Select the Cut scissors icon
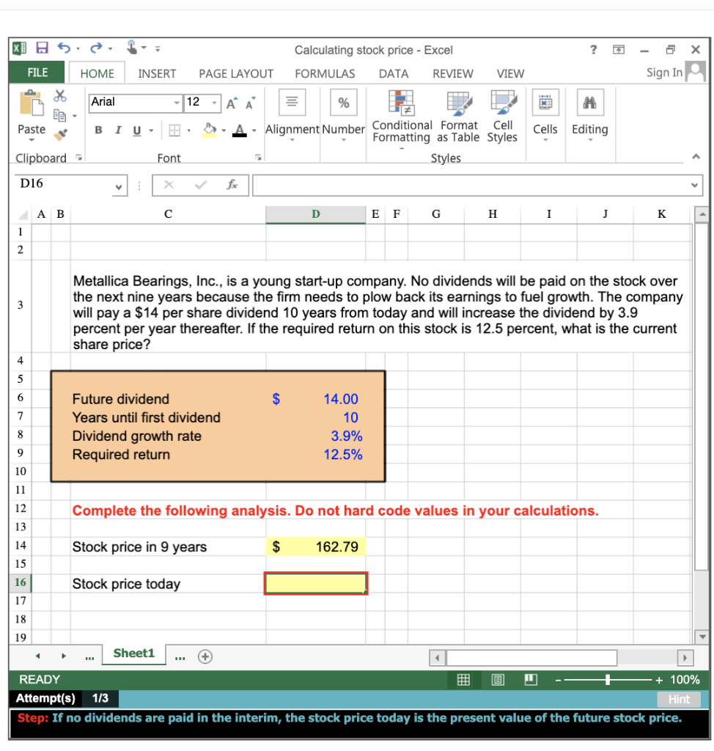This screenshot has width=714, height=751. tap(60, 95)
